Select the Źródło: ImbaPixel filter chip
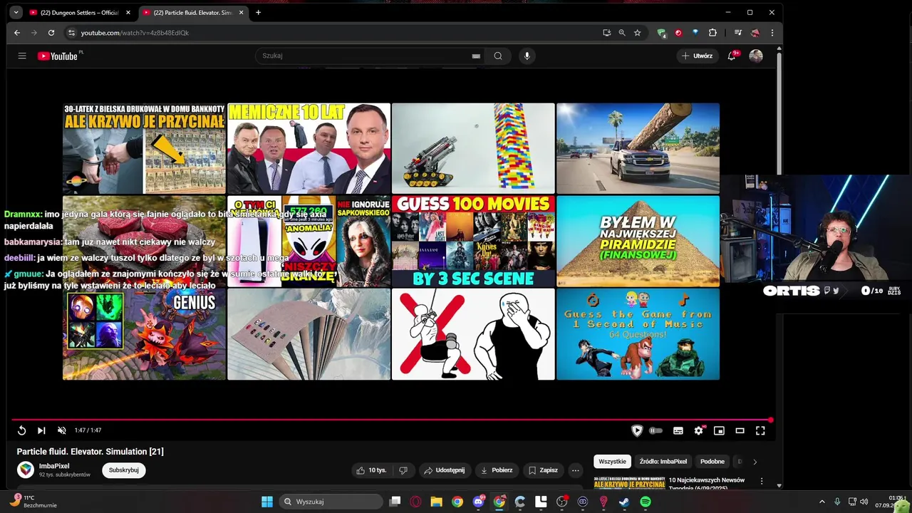 [x=663, y=462]
